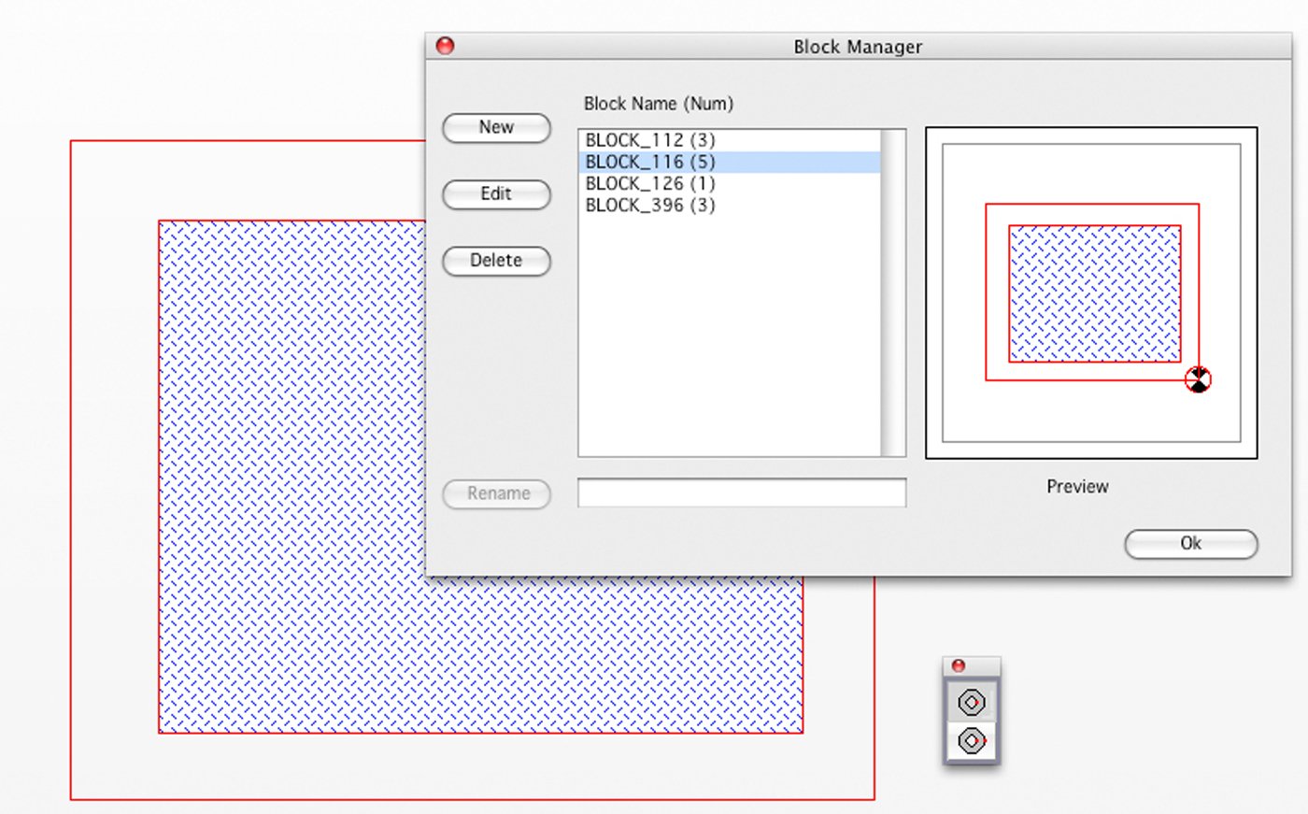Delete the selected block
Image resolution: width=1308 pixels, height=814 pixels.
tap(496, 261)
